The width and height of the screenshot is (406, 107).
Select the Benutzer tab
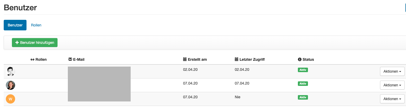pos(15,25)
